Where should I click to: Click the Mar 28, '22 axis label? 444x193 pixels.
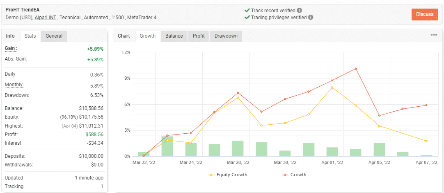[238, 162]
